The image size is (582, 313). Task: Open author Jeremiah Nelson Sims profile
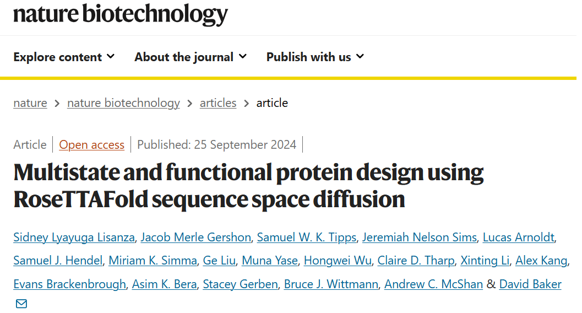[420, 238]
